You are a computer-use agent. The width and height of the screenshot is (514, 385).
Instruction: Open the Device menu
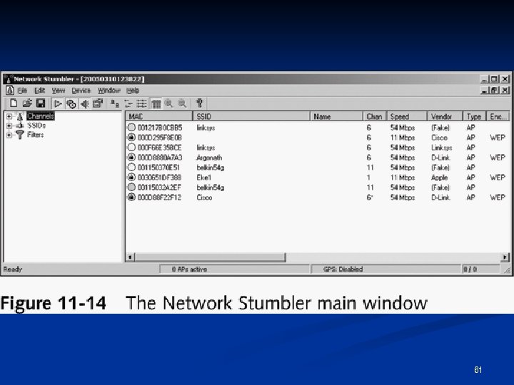(x=81, y=91)
